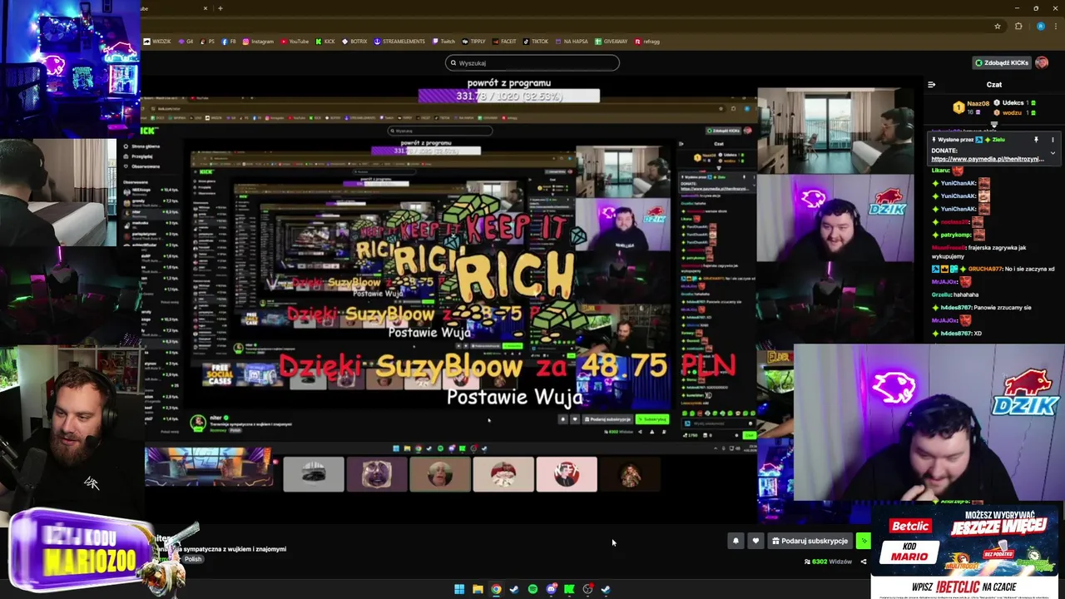The image size is (1065, 599).
Task: Open the Twitch bookmark
Action: [443, 41]
